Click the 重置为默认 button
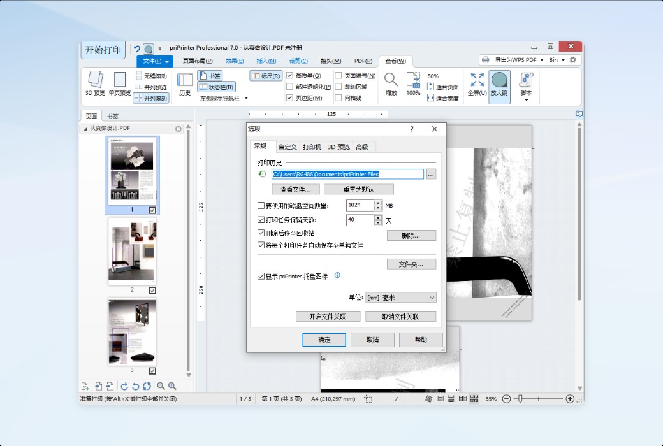 358,189
